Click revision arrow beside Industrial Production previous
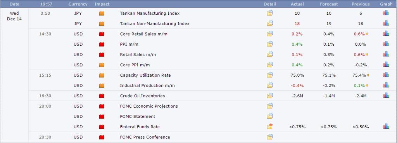This screenshot has height=143, width=397. pos(366,86)
